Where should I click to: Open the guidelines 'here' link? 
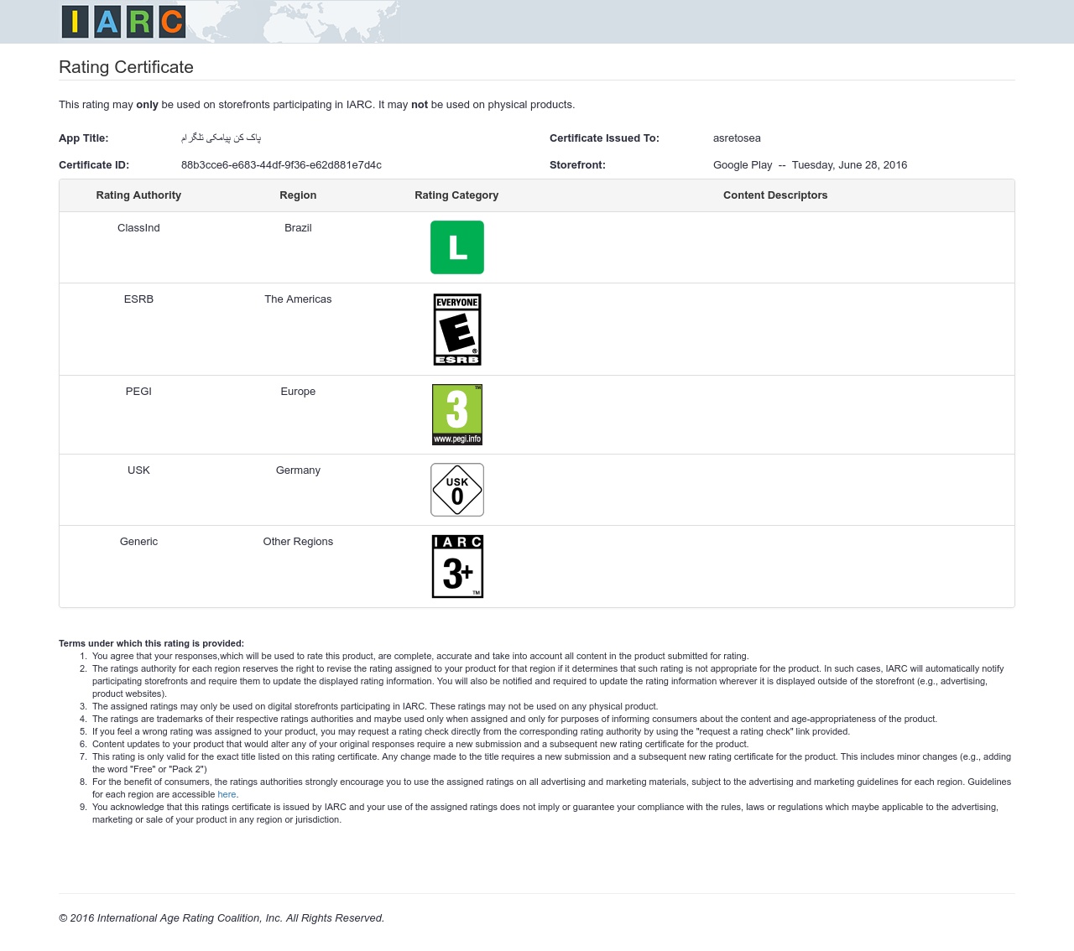pos(227,794)
